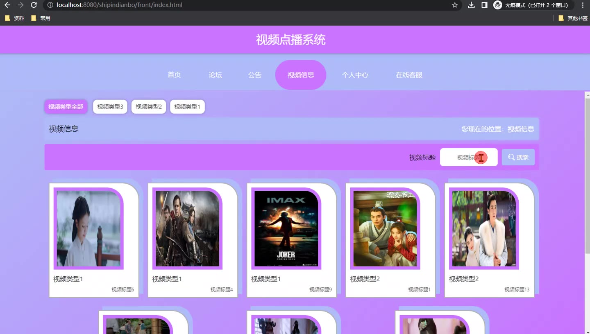590x334 pixels.
Task: Open 在线客服 nav item
Action: (409, 75)
